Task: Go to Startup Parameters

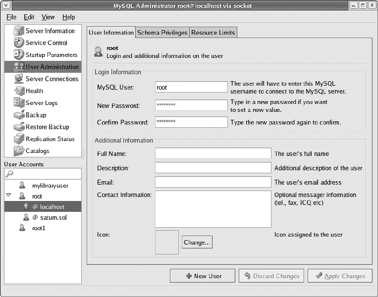Action: (52, 54)
